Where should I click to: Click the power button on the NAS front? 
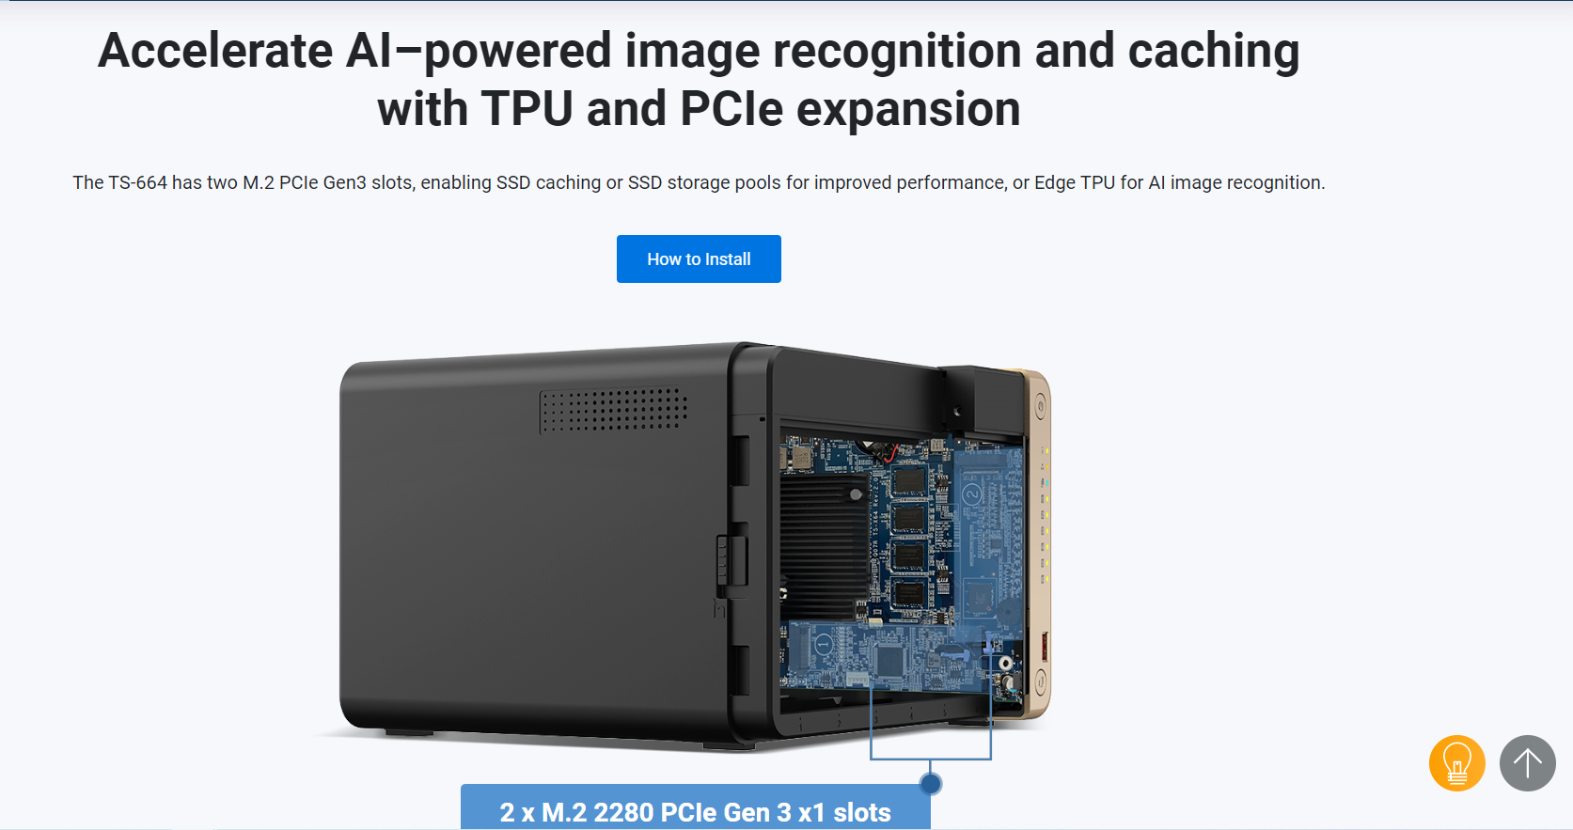[x=1041, y=407]
